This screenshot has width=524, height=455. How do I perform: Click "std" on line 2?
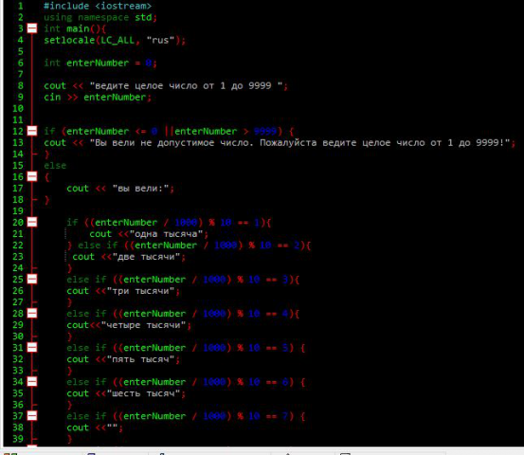(143, 17)
